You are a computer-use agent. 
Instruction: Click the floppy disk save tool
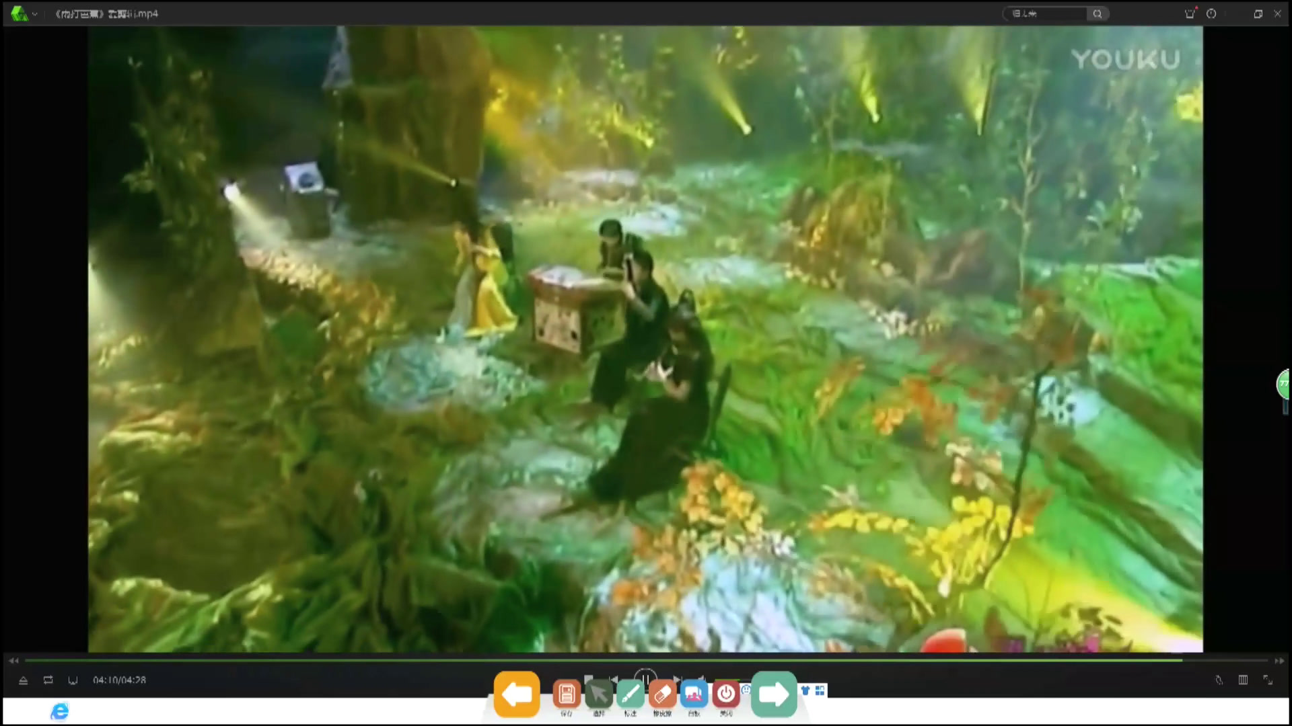[567, 694]
